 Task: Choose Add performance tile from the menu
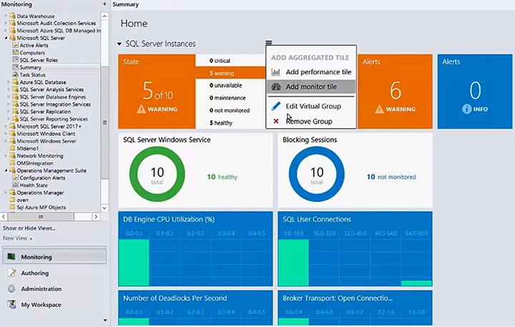coord(311,72)
